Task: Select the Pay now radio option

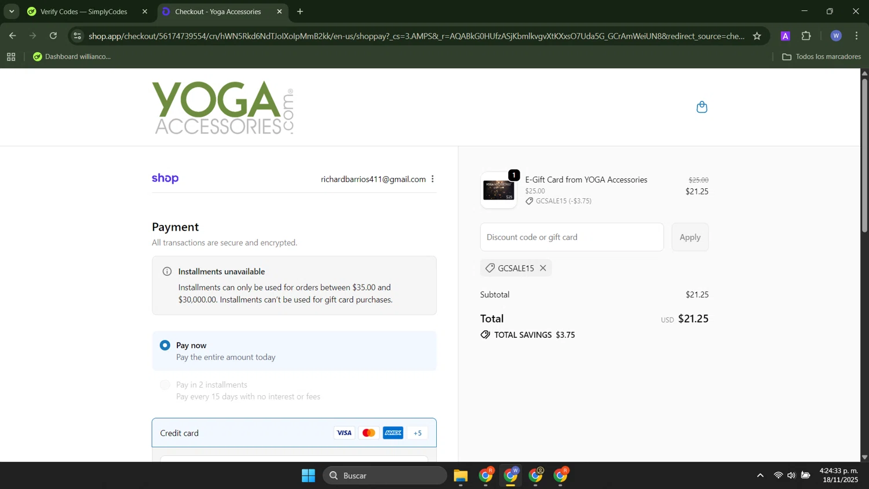Action: (x=165, y=345)
